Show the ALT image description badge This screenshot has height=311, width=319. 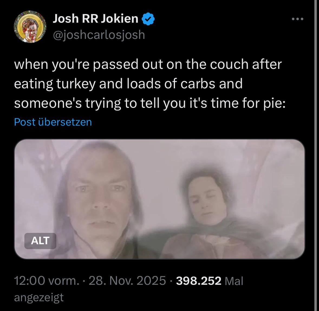[x=40, y=241]
